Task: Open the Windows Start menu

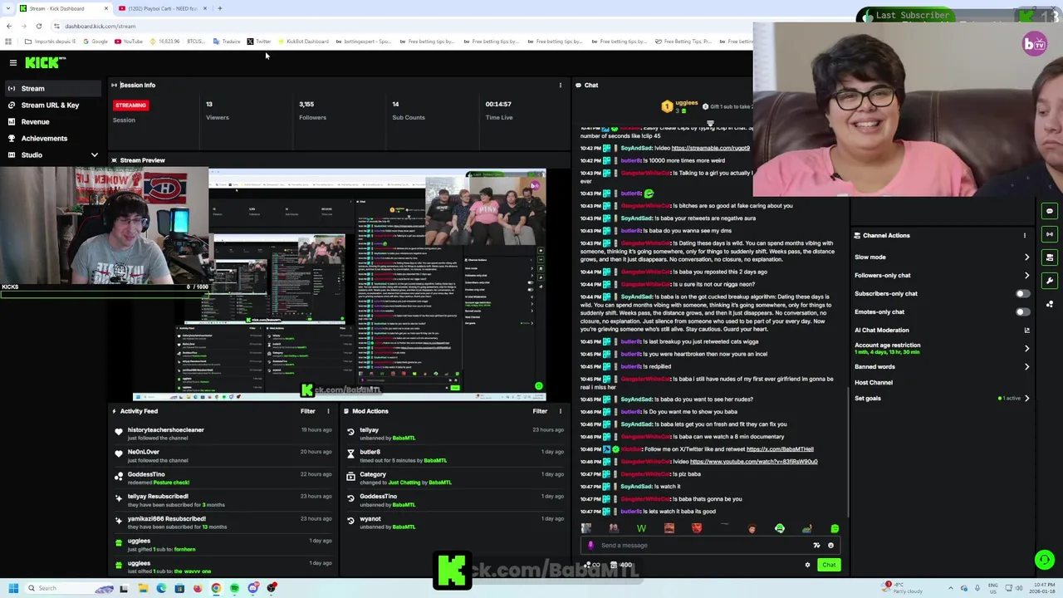Action: point(13,588)
